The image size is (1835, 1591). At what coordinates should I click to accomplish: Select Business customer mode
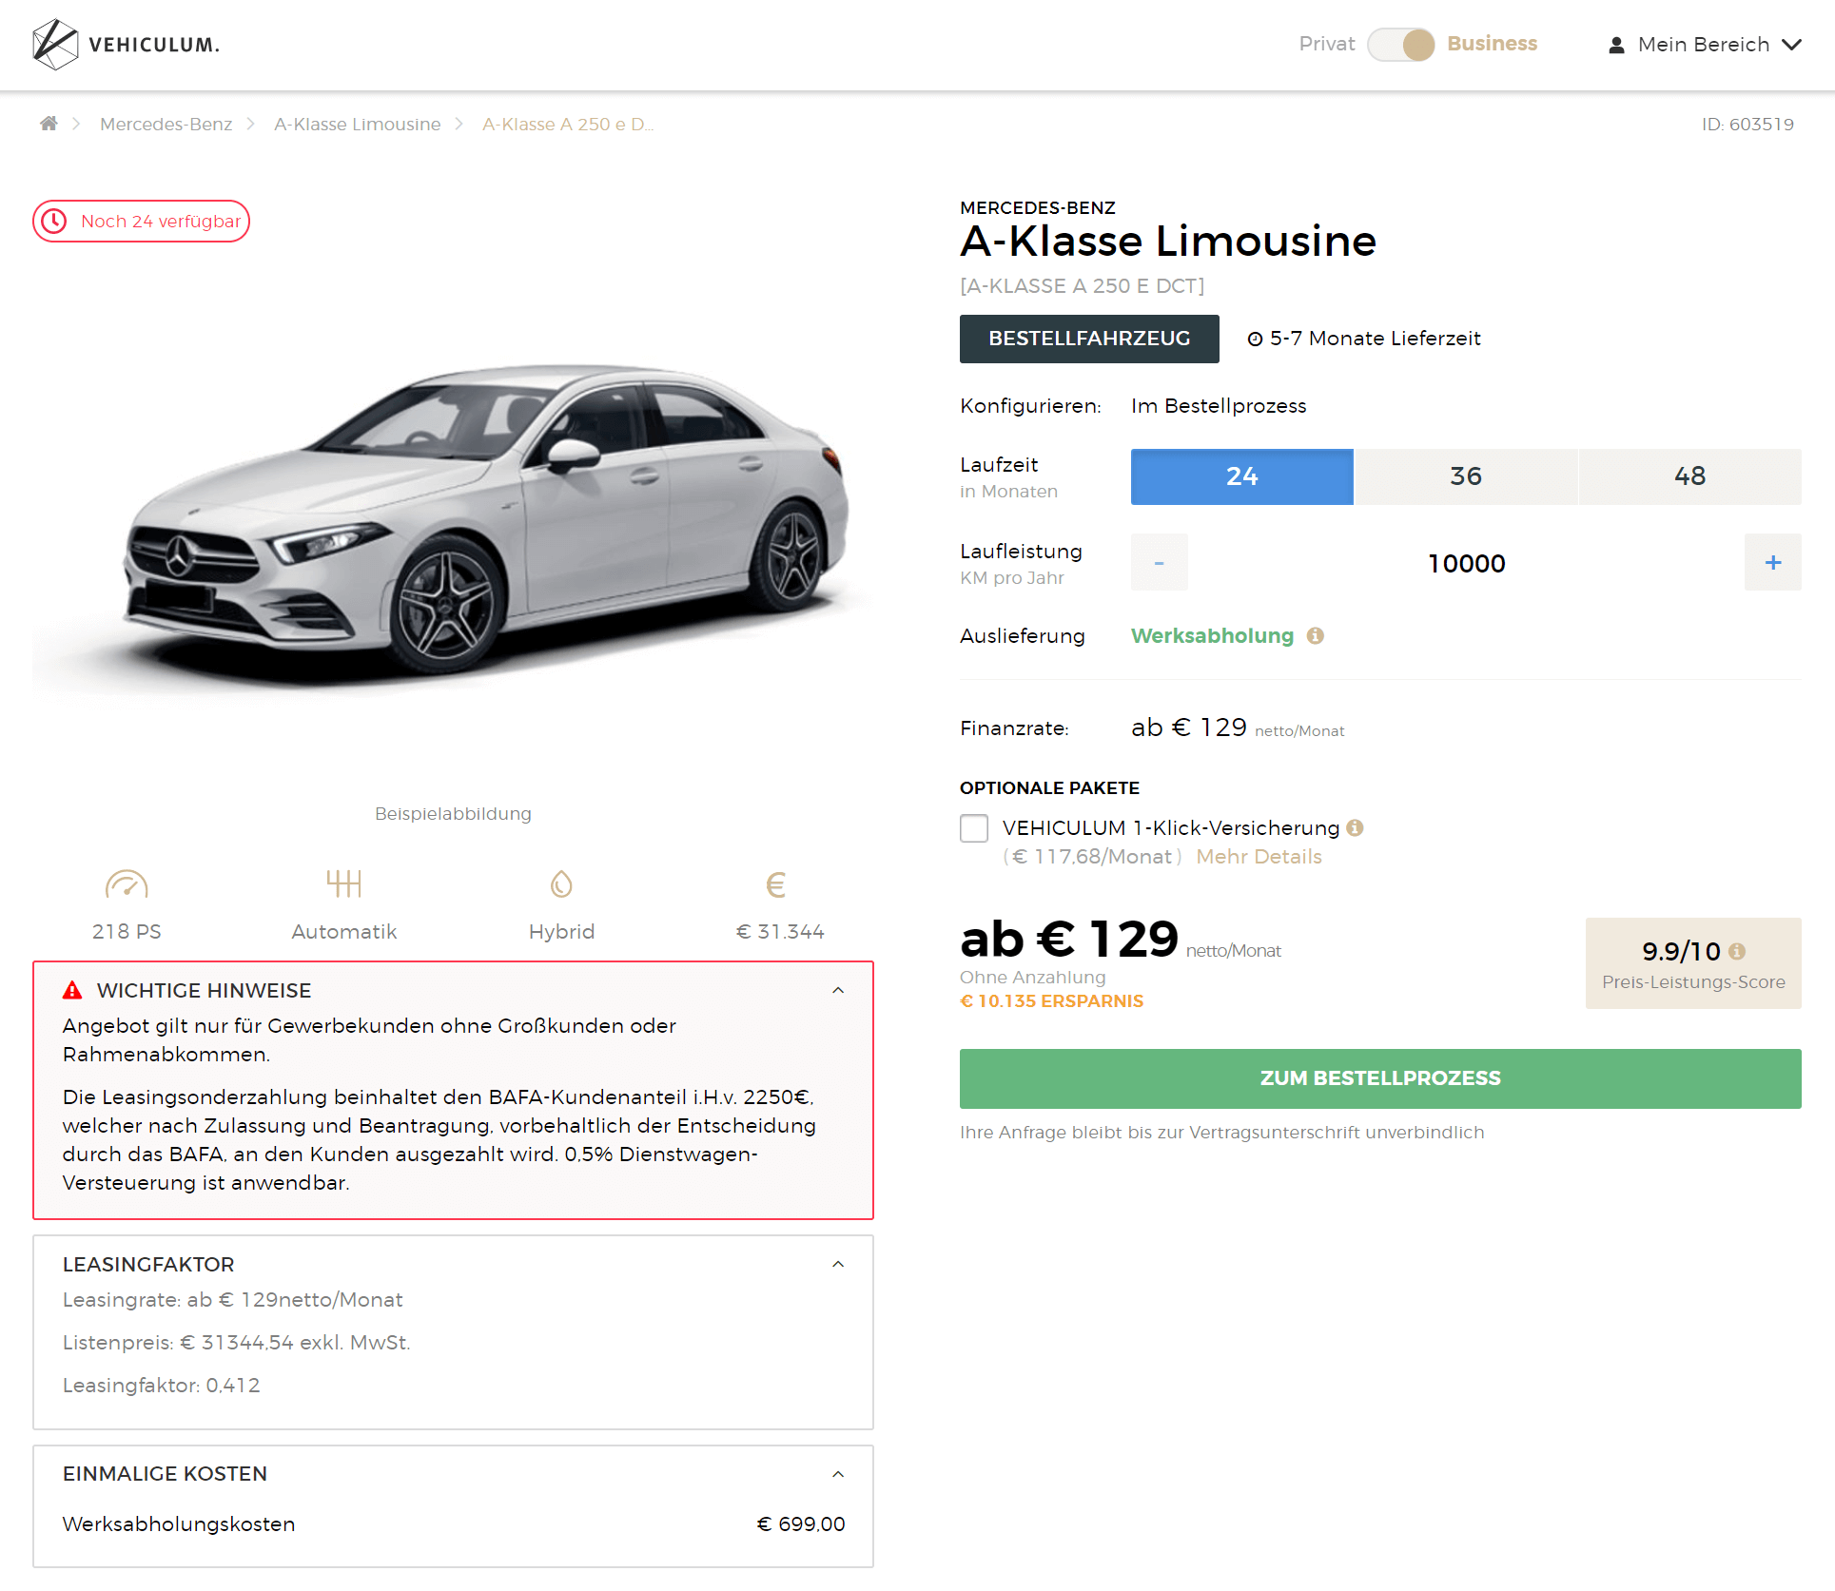pyautogui.click(x=1492, y=44)
